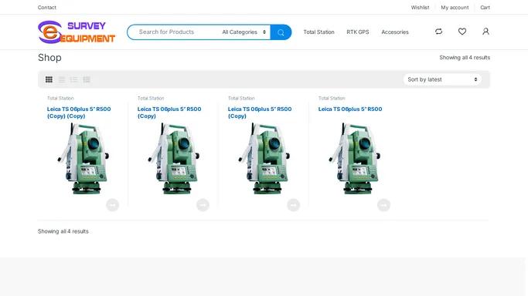Open the Contact link
The image size is (528, 296).
pos(47,8)
